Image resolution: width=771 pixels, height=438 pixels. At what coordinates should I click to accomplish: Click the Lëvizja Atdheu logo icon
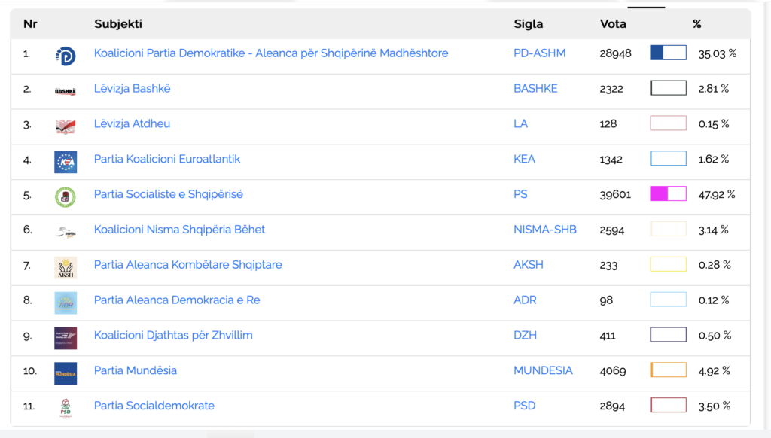click(66, 126)
